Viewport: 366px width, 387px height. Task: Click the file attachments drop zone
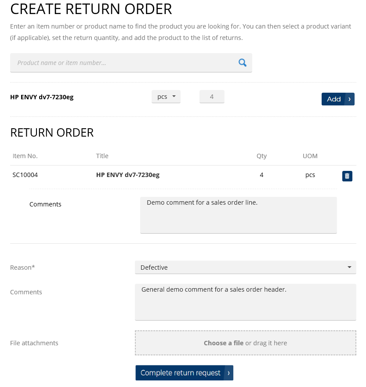[x=245, y=343]
